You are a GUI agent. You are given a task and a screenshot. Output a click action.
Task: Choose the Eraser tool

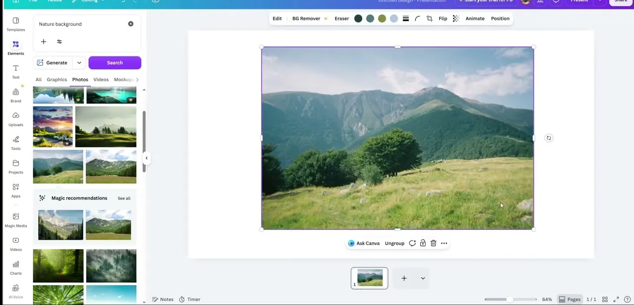342,19
